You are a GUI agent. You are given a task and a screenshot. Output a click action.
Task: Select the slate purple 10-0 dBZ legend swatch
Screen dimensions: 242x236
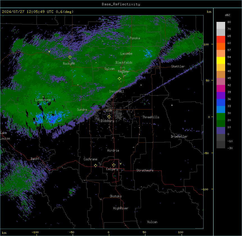(221, 131)
